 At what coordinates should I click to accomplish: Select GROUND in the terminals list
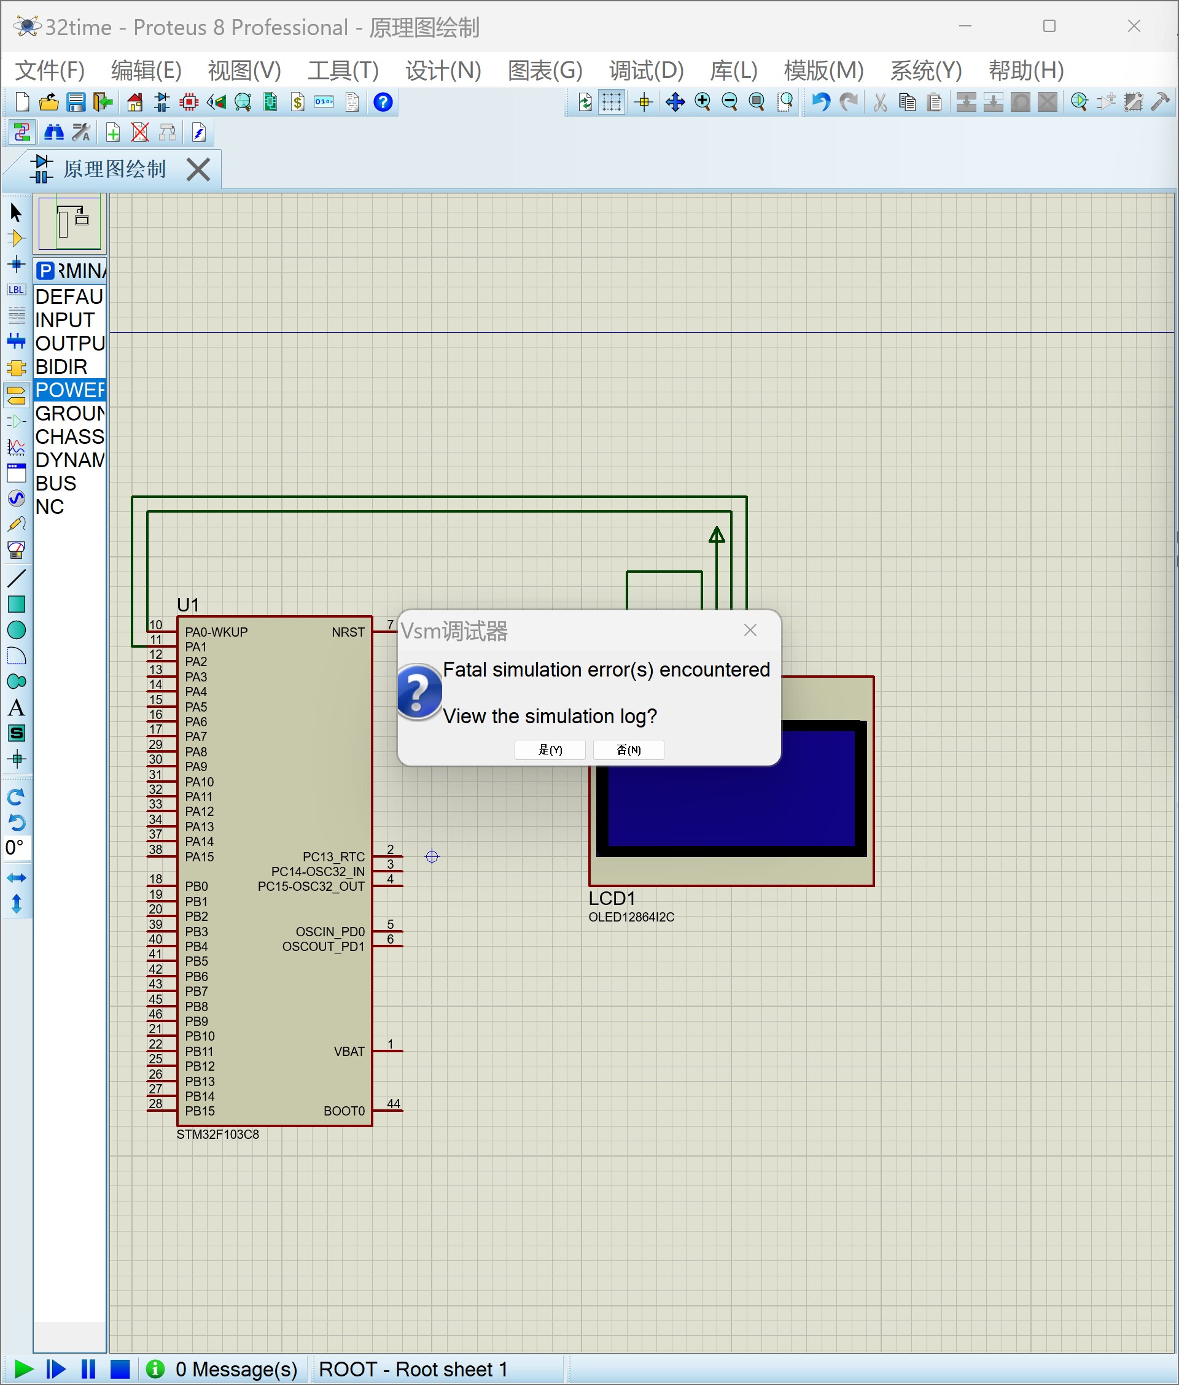[x=69, y=413]
